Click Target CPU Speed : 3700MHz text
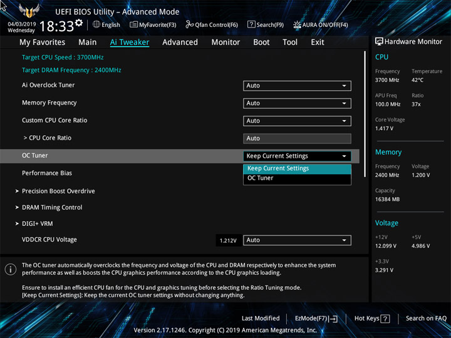451x338 pixels. pos(63,57)
